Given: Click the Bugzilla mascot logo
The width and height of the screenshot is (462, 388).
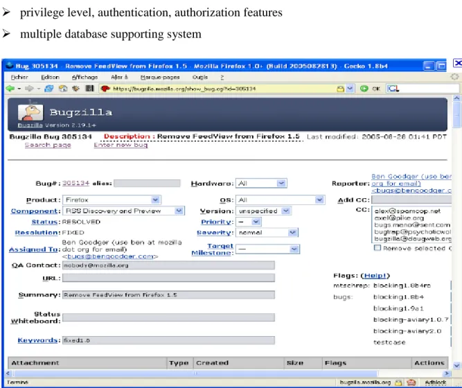Looking at the screenshot, I should pyautogui.click(x=30, y=112).
